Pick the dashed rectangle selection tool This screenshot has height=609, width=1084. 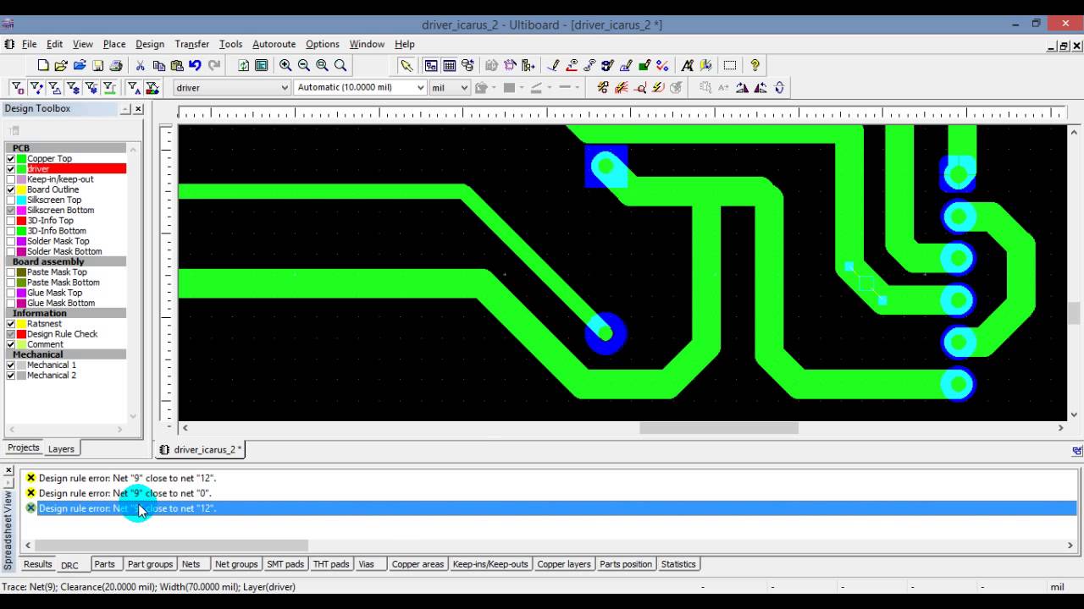click(730, 65)
